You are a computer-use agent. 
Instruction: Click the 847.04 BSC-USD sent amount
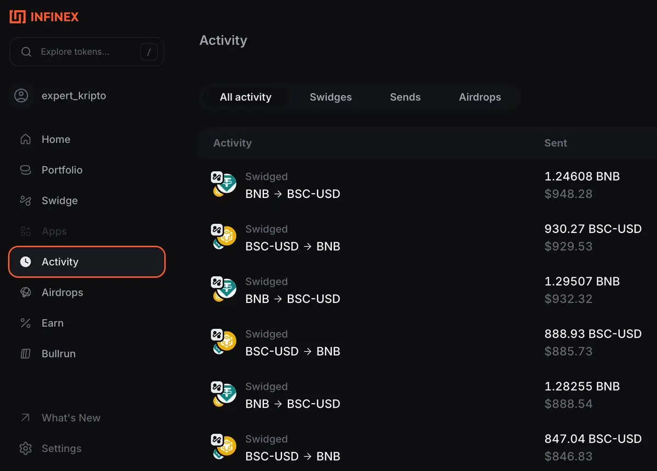tap(593, 439)
